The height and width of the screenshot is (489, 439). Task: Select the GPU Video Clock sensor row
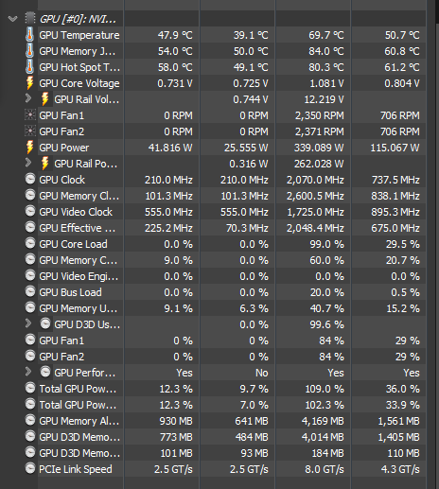pos(232,212)
